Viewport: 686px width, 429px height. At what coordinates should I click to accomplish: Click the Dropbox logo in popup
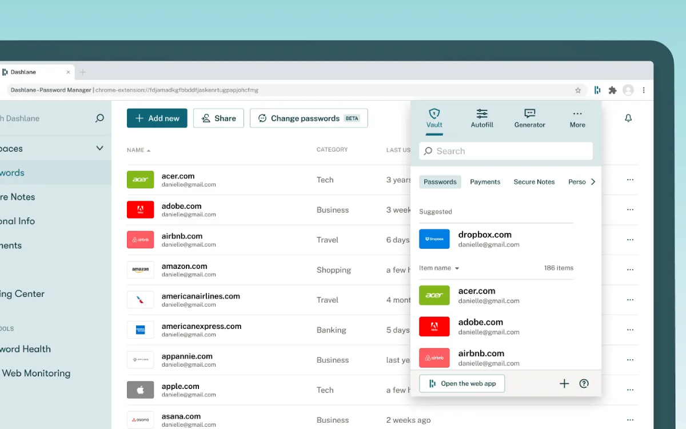coord(434,239)
